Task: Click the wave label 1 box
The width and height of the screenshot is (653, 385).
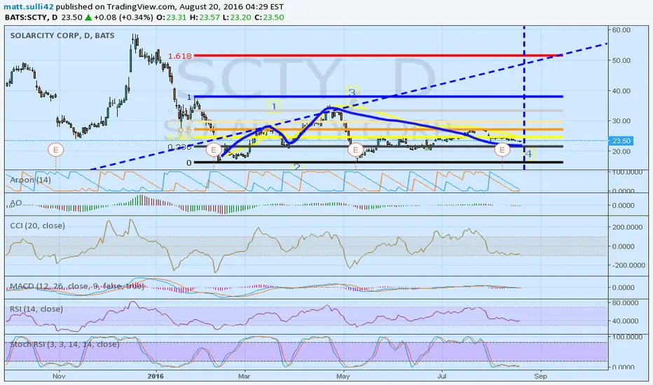Action: [x=274, y=106]
